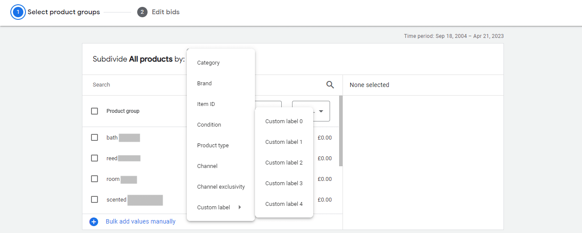The image size is (582, 233).
Task: Tick the reed product group checkbox
Action: pos(94,158)
